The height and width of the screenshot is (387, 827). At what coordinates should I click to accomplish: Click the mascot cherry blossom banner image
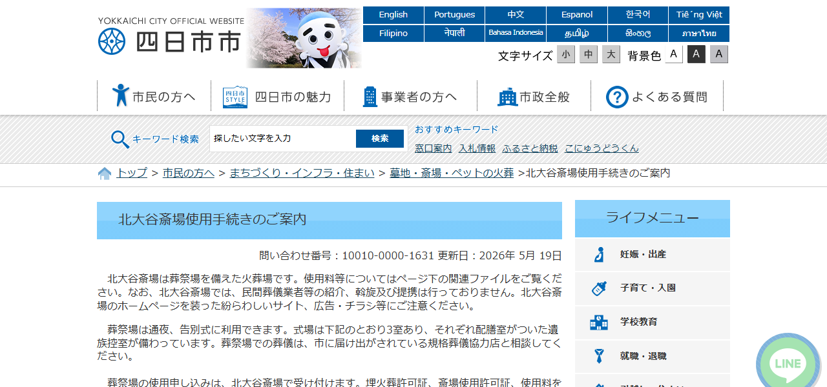304,38
